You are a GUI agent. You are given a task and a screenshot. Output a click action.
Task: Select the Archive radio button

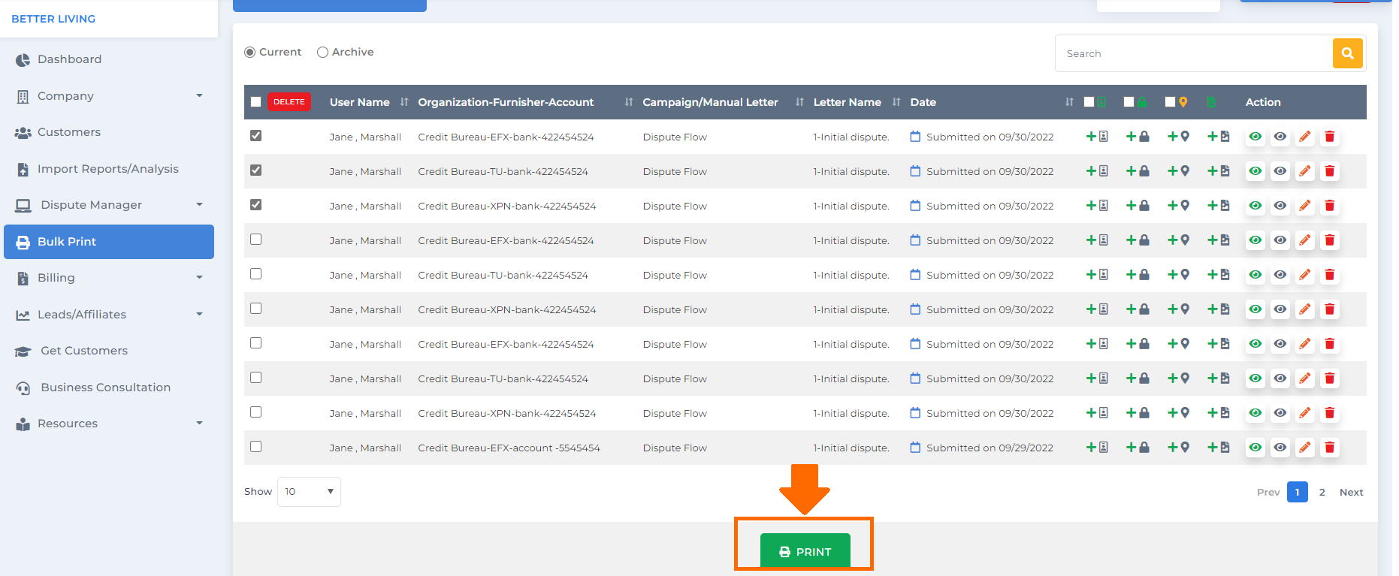pyautogui.click(x=322, y=53)
